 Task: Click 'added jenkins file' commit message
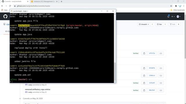click(25, 61)
